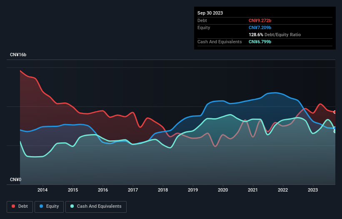The width and height of the screenshot is (342, 219).
Task: Click the 128.6% Debt/Equity Ratio text
Action: tap(275, 35)
